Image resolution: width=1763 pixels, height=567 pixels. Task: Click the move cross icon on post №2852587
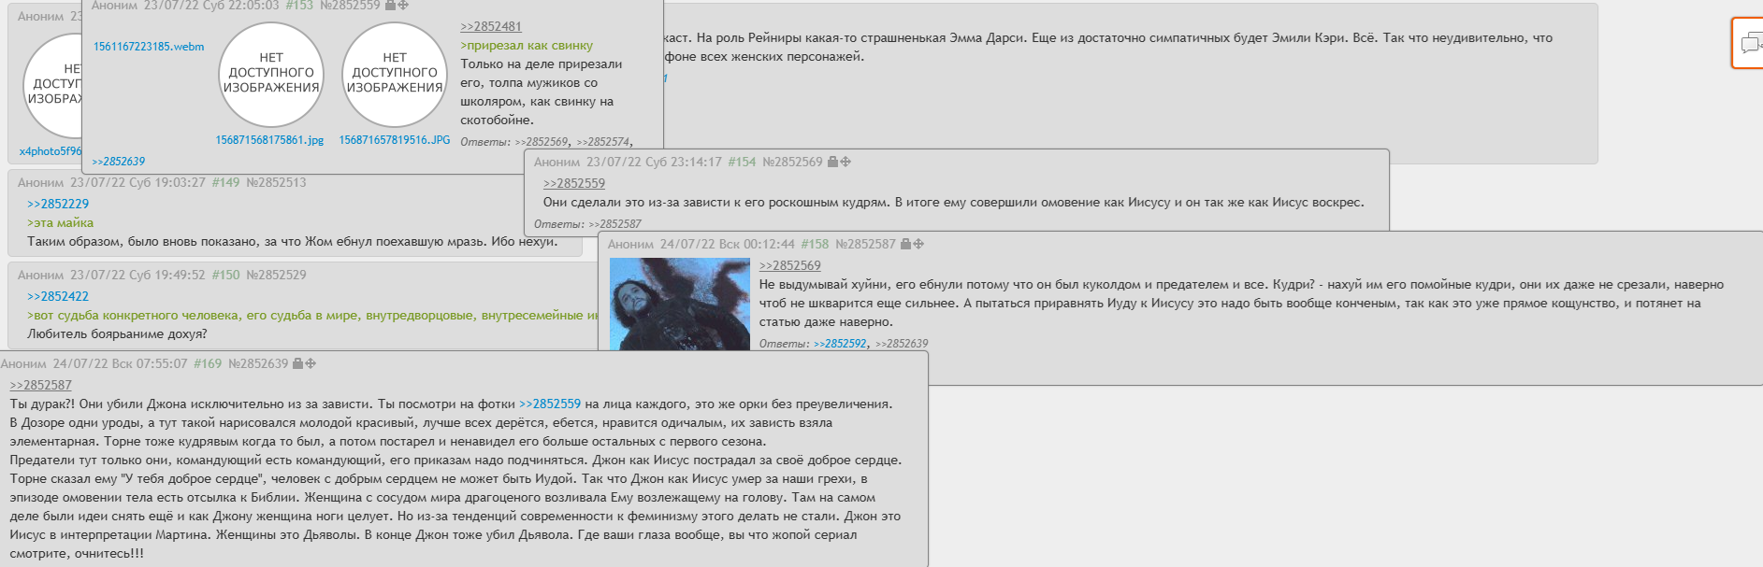918,244
